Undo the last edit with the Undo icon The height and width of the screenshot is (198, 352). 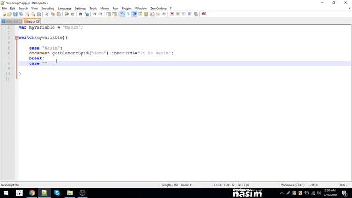click(x=67, y=14)
